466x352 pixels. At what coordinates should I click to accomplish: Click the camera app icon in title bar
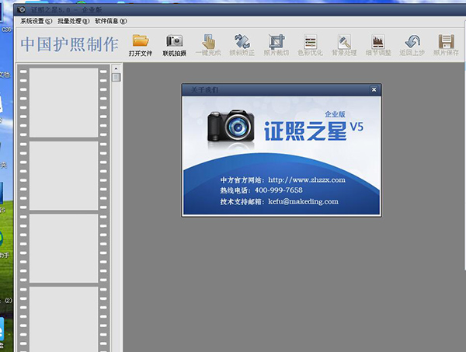[22, 10]
